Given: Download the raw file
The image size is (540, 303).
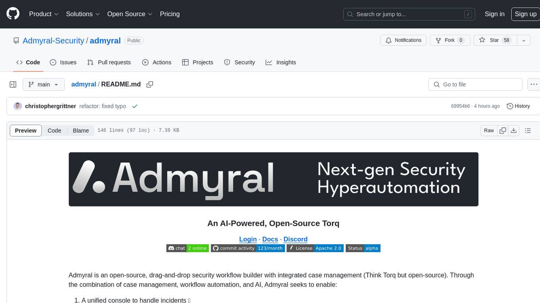Looking at the screenshot, I should (x=514, y=130).
